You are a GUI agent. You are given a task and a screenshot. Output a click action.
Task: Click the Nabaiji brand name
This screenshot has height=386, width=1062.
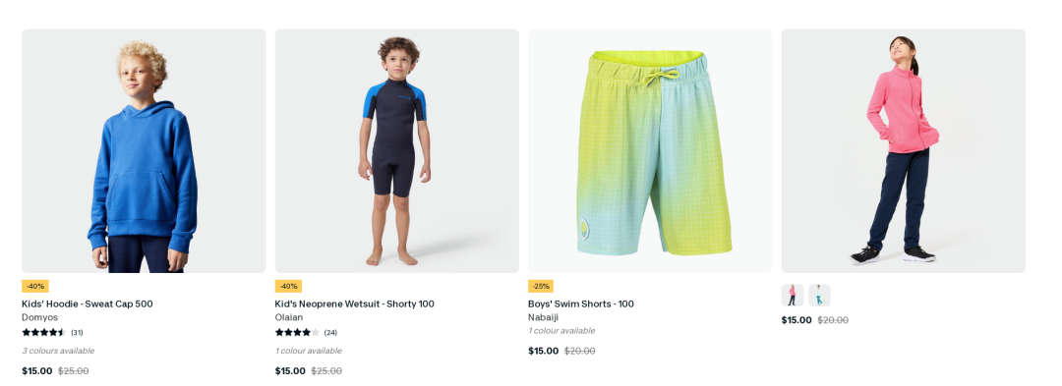pyautogui.click(x=543, y=317)
